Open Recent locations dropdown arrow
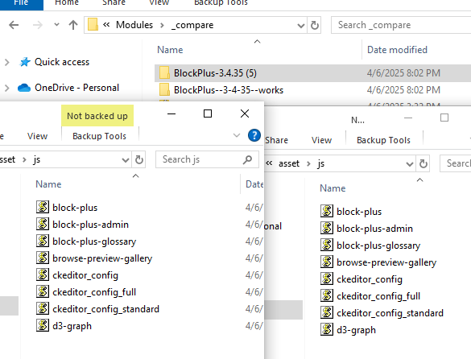The image size is (471, 359). tap(56, 25)
